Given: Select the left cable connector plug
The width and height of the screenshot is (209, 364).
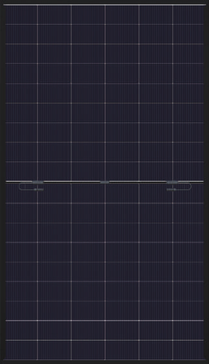Looking at the screenshot, I should point(39,190).
